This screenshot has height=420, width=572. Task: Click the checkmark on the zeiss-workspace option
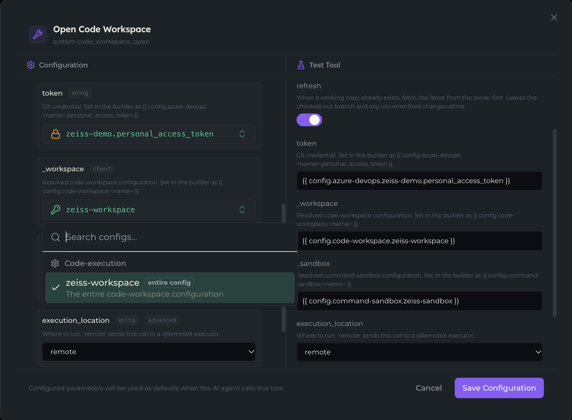point(56,288)
